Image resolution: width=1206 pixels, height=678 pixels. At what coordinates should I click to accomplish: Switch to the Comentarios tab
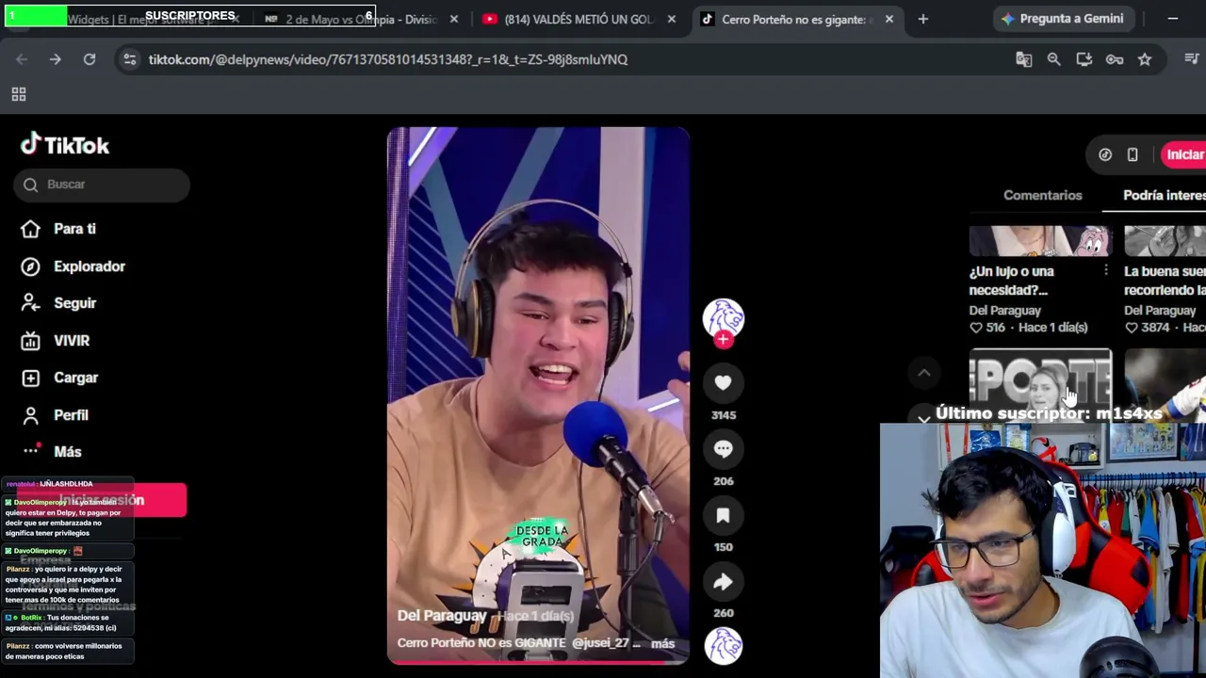[x=1043, y=195]
